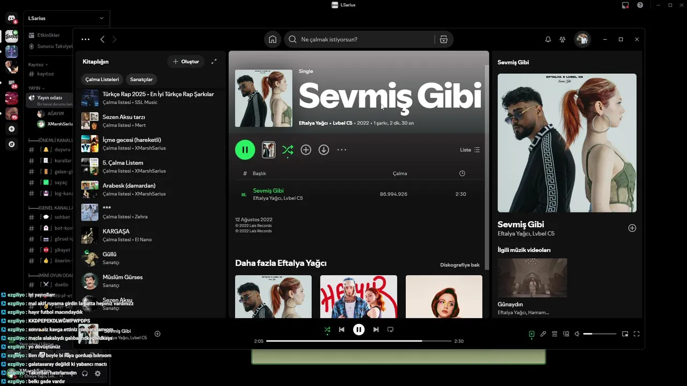Open more options for the single
This screenshot has width=687, height=386.
pos(341,150)
